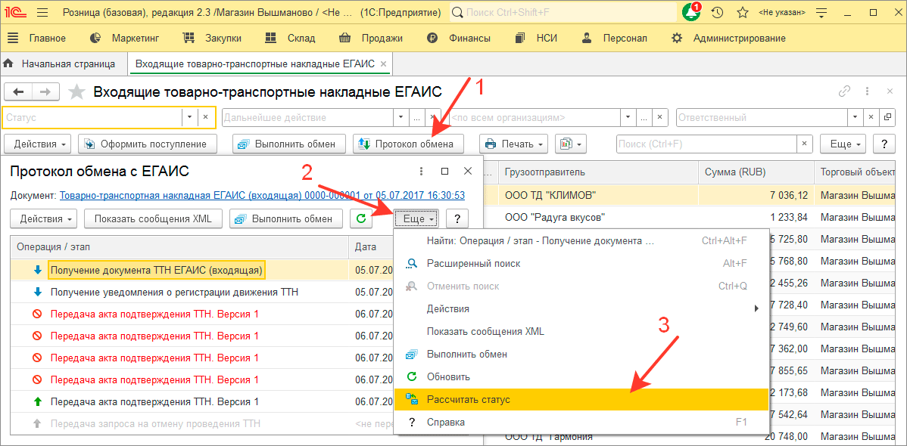Viewport: 907px width, 446px height.
Task: Click Выполнить обмен in main toolbar
Action: point(289,144)
